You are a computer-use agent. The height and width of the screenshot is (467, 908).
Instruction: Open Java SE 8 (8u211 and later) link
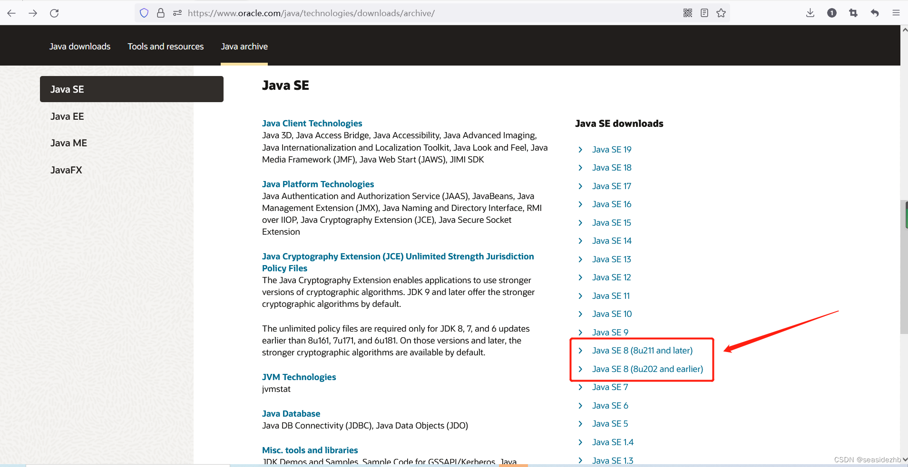coord(642,351)
